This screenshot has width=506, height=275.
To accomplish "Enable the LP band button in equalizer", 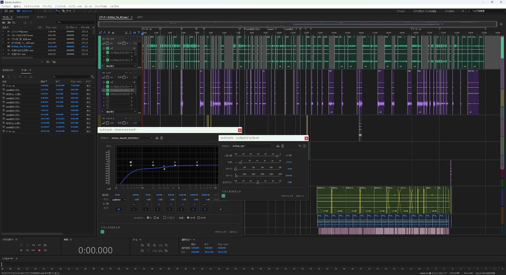I will point(220,209).
